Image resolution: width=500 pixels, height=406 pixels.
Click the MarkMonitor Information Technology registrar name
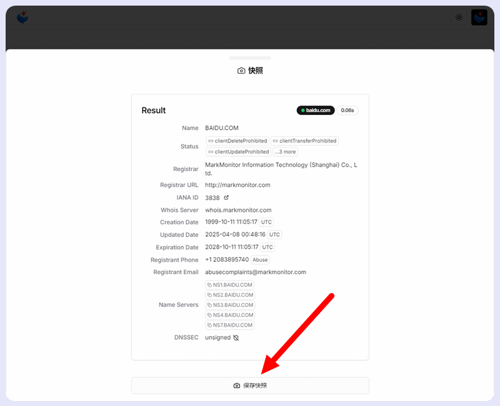(x=281, y=169)
